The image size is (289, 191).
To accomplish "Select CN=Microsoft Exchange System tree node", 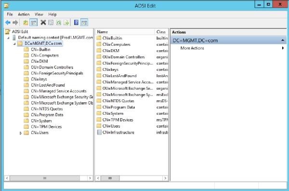I will point(62,103).
